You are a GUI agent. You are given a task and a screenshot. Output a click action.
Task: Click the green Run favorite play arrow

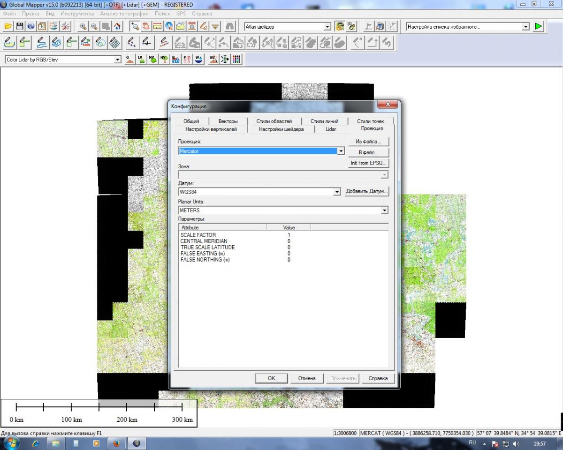click(538, 27)
